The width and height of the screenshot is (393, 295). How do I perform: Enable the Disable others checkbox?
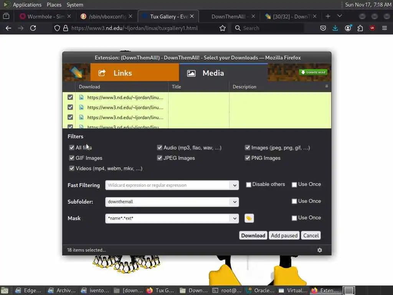[248, 185]
